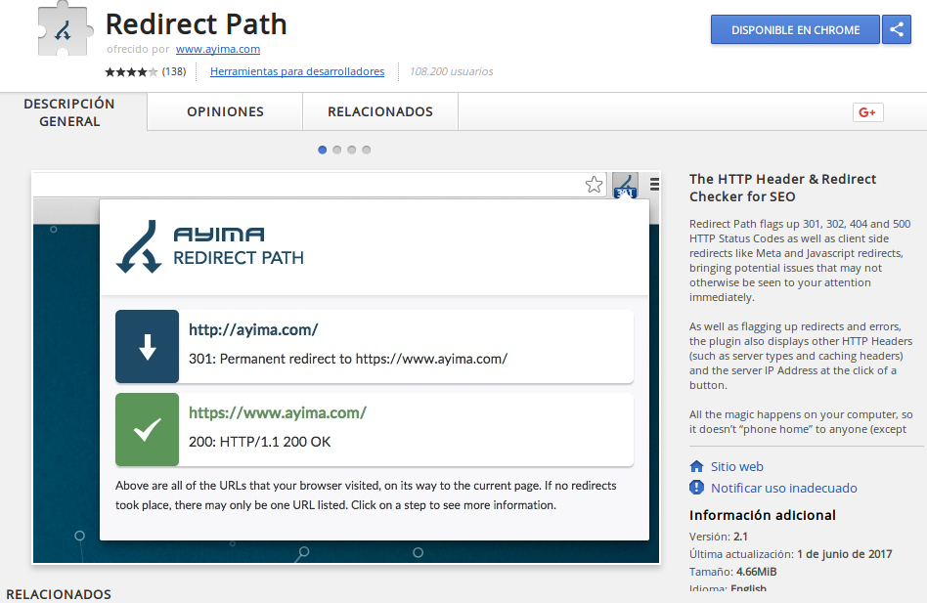
Task: Click the HTTP Header & Redirect Checker heading
Action: [782, 188]
